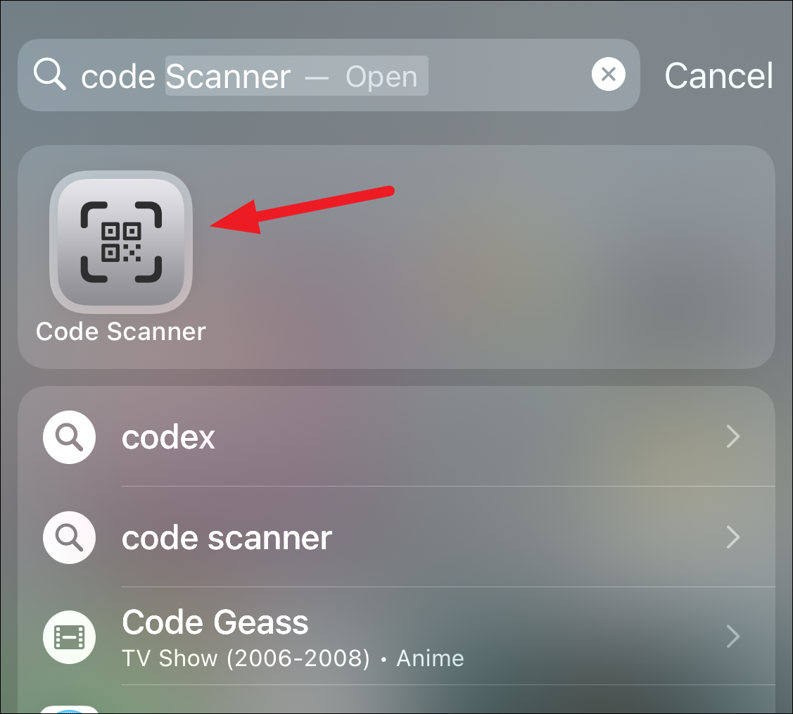Tap the partially visible icon at the bottom
Image resolution: width=793 pixels, height=714 pixels.
point(69,710)
